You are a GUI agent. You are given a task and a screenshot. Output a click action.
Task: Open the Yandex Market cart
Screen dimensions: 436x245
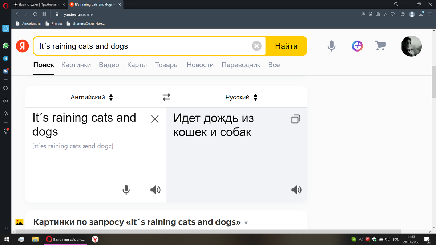pyautogui.click(x=380, y=46)
